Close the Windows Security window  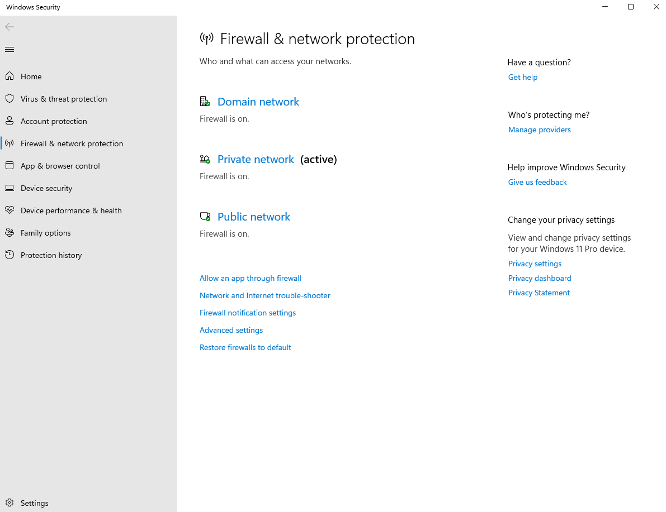coord(656,7)
